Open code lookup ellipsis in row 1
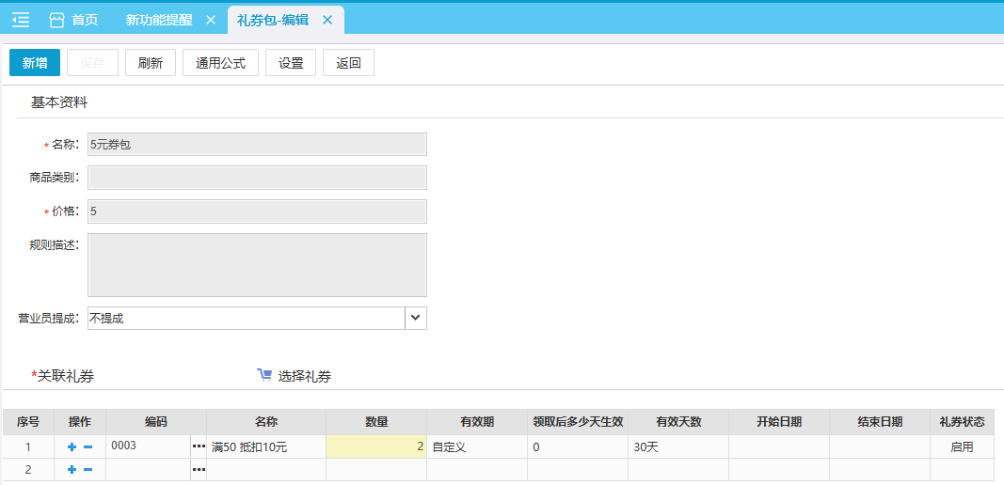 (x=199, y=446)
